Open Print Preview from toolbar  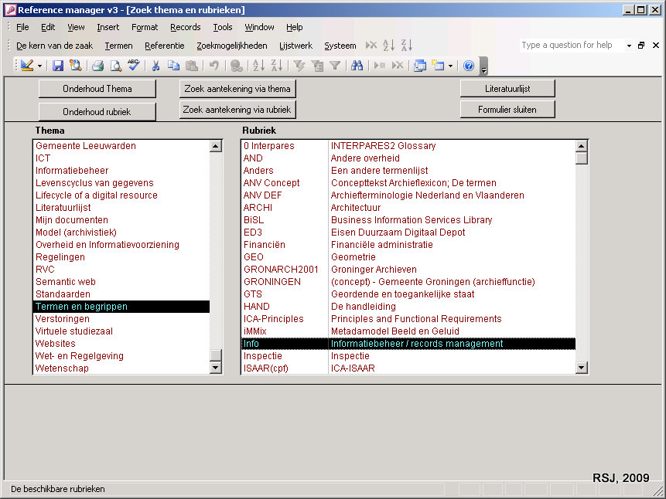click(x=115, y=66)
